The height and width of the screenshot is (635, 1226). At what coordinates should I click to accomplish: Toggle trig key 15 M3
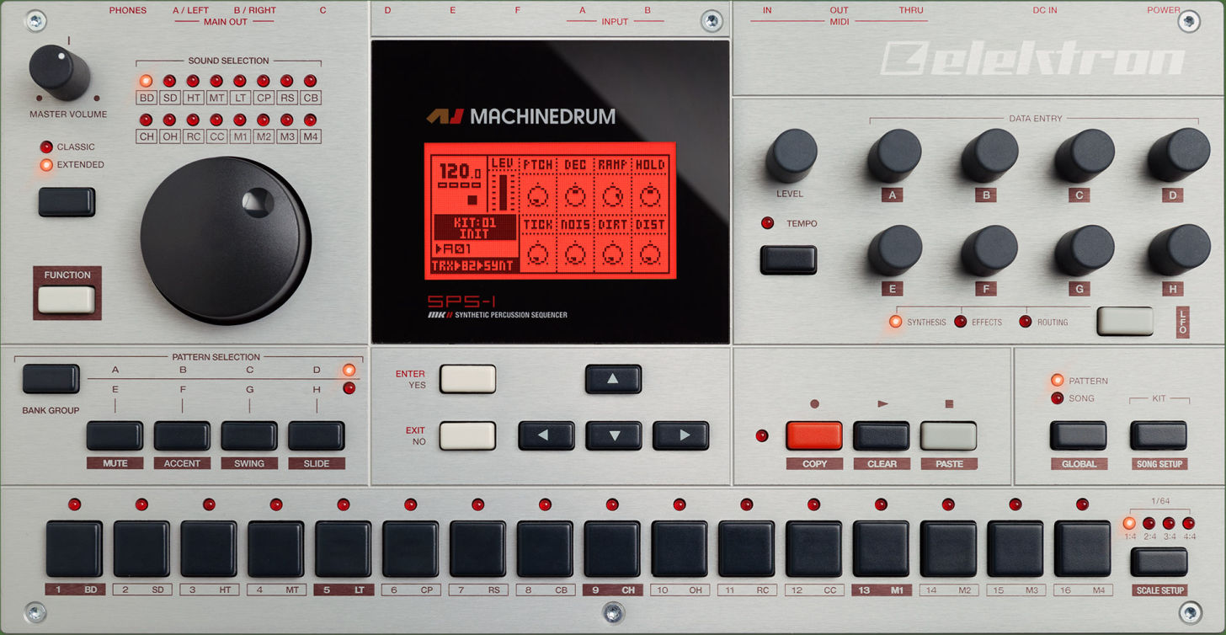pos(1015,549)
